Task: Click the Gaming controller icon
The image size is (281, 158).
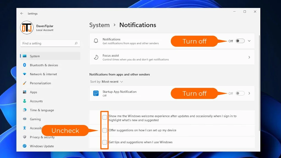Action: 24,119
